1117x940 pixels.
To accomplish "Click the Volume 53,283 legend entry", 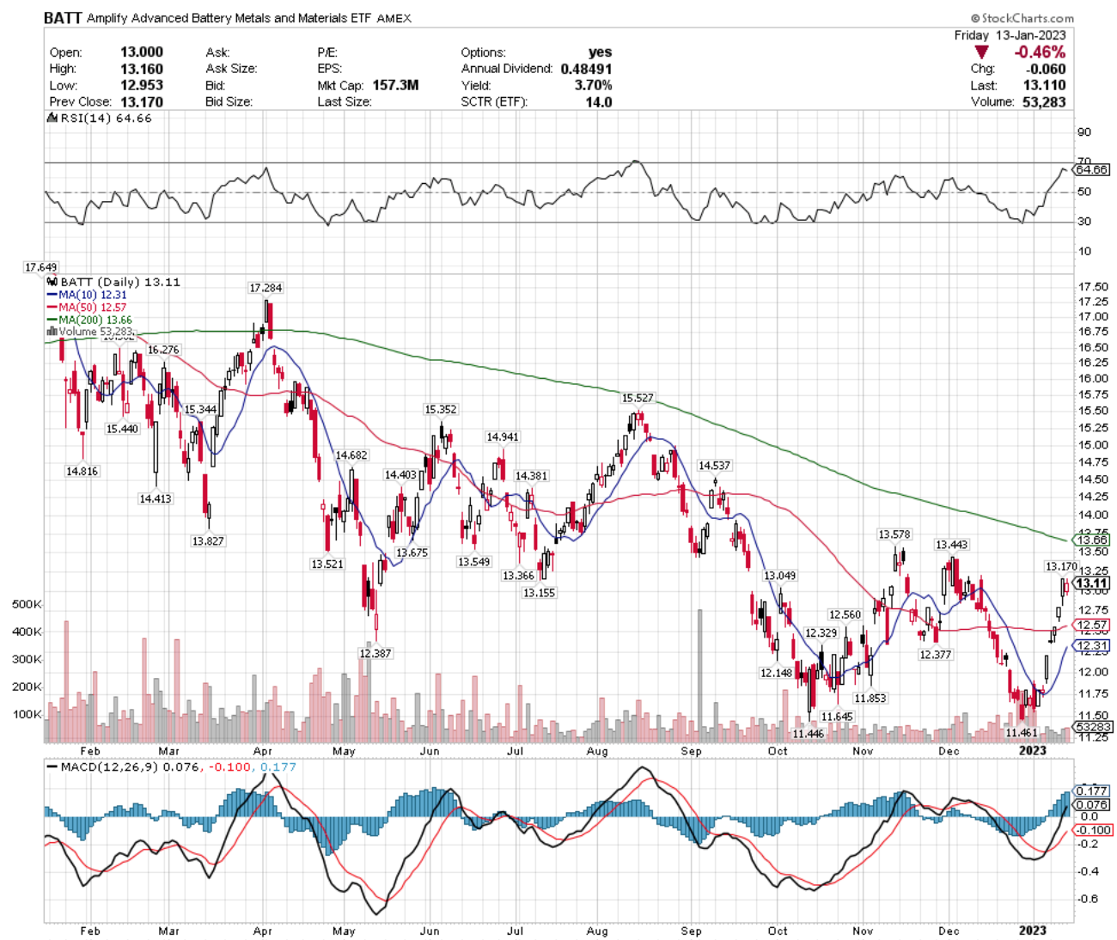I will point(90,332).
